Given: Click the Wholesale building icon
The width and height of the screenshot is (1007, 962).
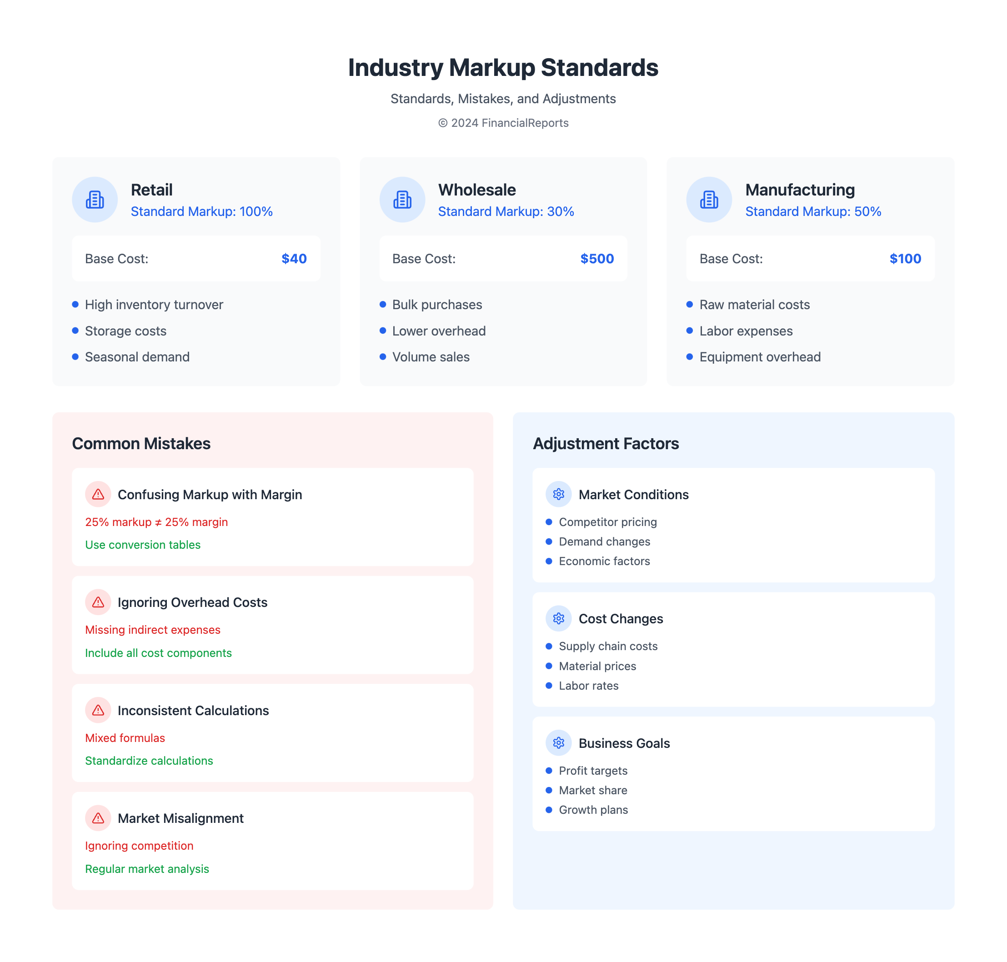Looking at the screenshot, I should coord(402,200).
